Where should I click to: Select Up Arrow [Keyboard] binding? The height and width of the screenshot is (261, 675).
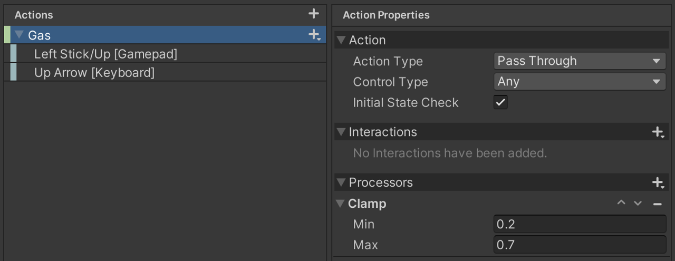point(94,72)
